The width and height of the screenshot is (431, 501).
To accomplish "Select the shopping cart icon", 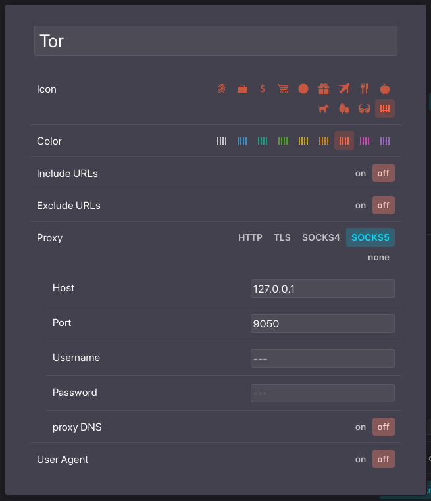I will point(283,89).
